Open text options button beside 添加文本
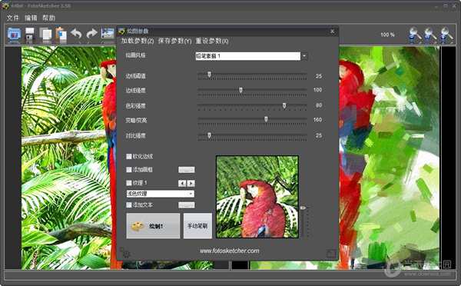The image size is (461, 286). click(187, 205)
